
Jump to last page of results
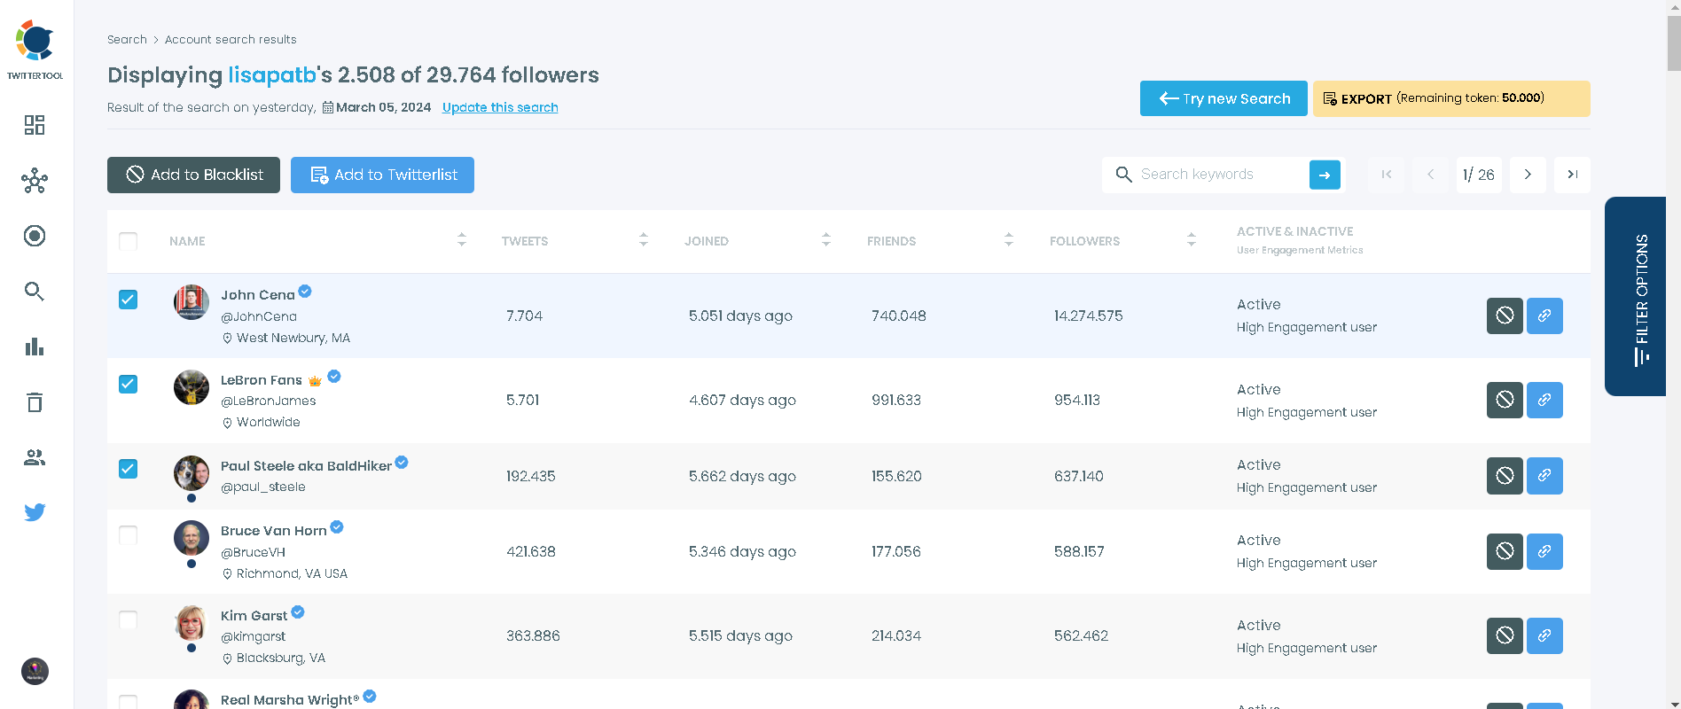(1572, 175)
